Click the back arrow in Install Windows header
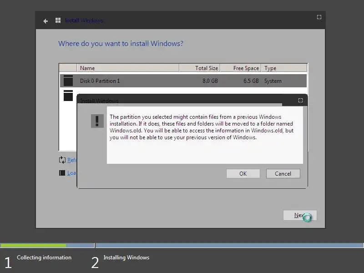 click(45, 21)
